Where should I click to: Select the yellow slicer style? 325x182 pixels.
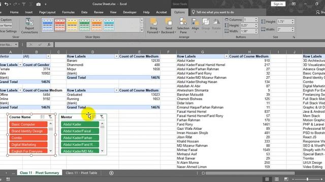tap(72, 25)
